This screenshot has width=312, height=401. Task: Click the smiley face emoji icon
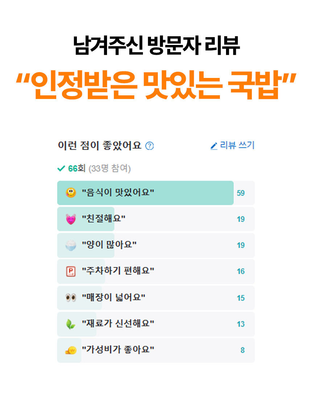pos(71,193)
